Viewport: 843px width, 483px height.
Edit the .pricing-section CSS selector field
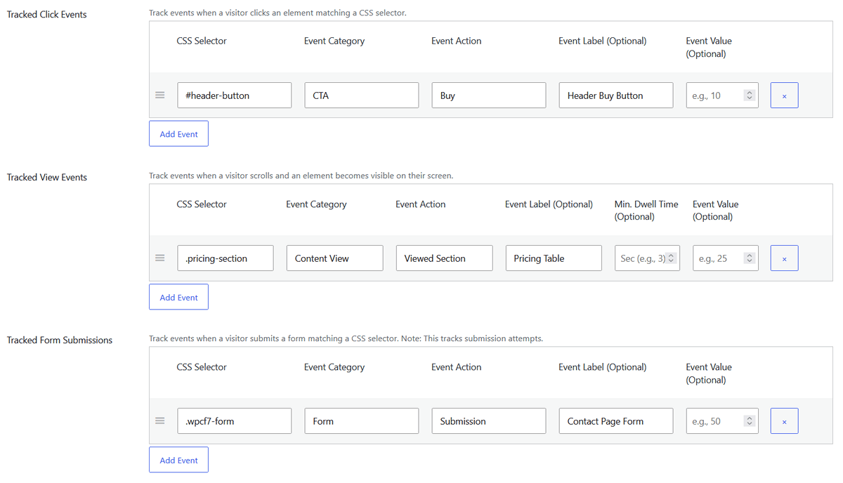225,258
